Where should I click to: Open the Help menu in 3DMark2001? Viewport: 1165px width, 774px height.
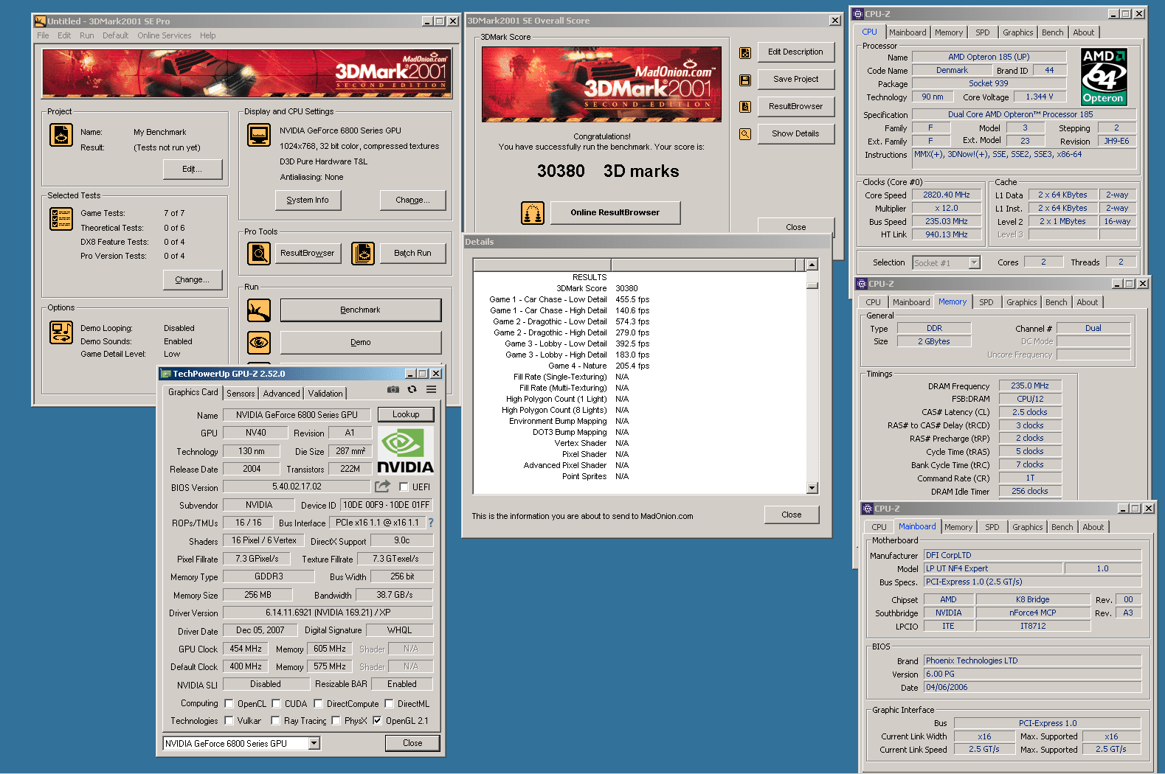click(x=208, y=35)
